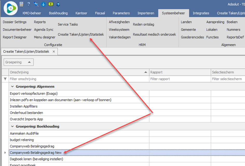
Task: Click the Filter omschrijving input field
Action: [79, 79]
